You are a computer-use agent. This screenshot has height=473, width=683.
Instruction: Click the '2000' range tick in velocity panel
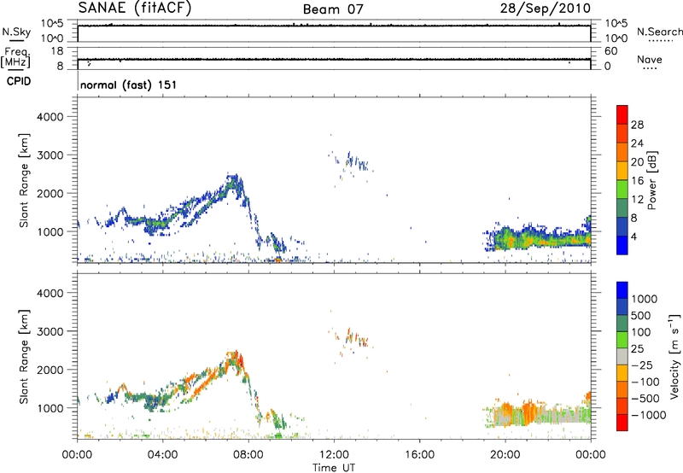click(50, 370)
